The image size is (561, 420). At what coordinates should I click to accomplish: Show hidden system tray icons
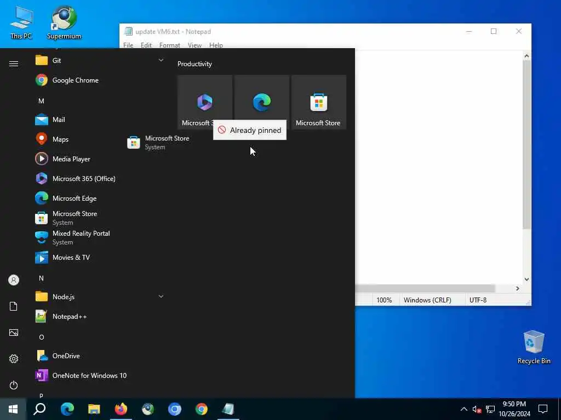463,409
